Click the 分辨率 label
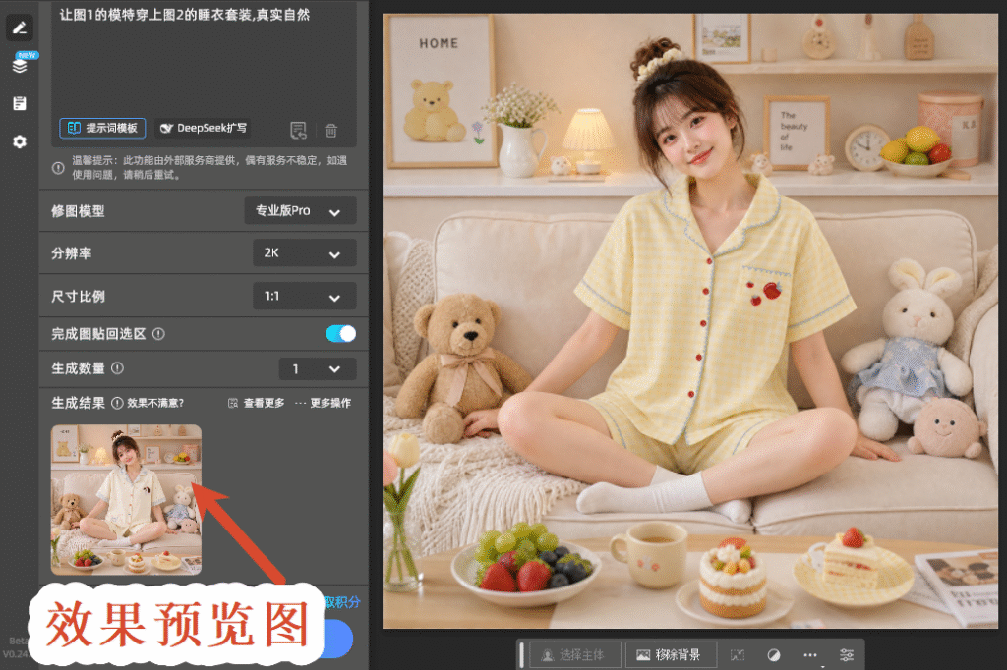 click(71, 253)
